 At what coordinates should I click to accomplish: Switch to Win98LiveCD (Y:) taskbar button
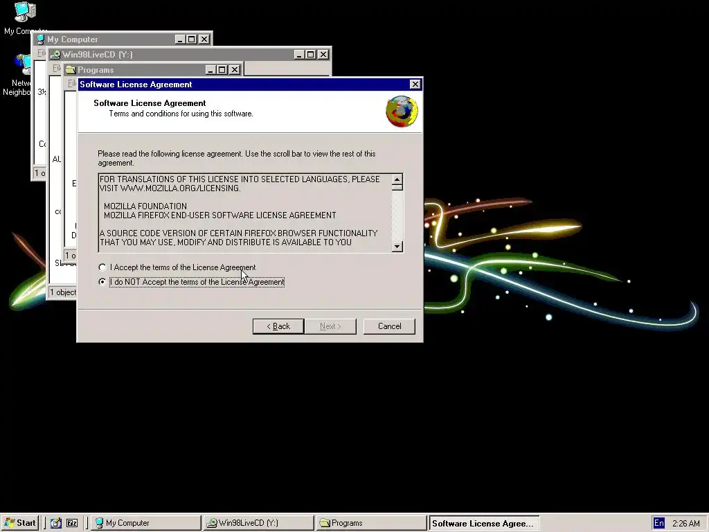(258, 523)
